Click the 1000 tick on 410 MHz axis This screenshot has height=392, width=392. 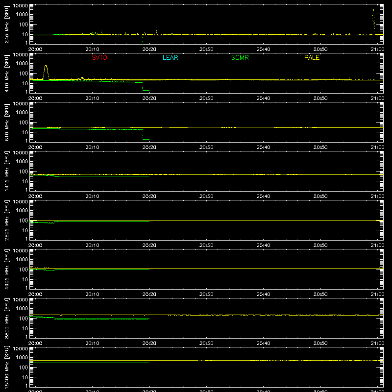coord(22,64)
